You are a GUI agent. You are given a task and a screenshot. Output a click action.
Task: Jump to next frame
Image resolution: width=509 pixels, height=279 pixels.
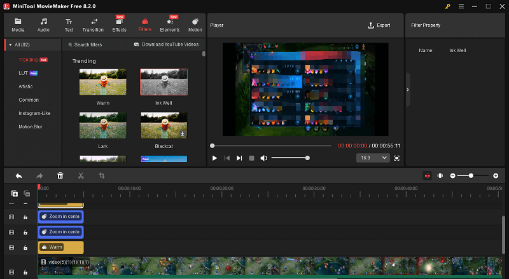tap(239, 158)
